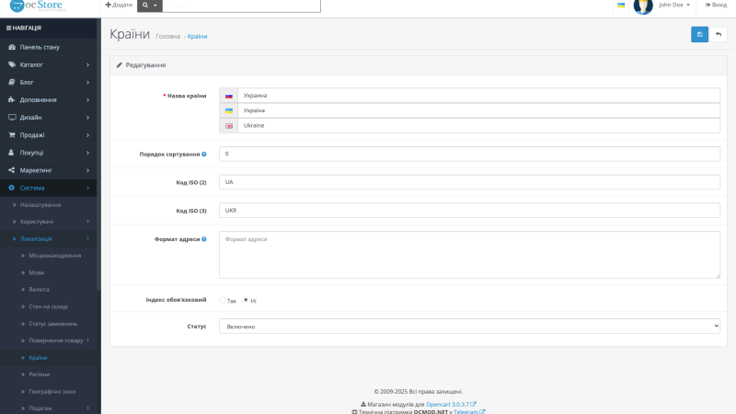Screen dimensions: 736x414
Task: Click the ocStore logo
Action: (38, 6)
